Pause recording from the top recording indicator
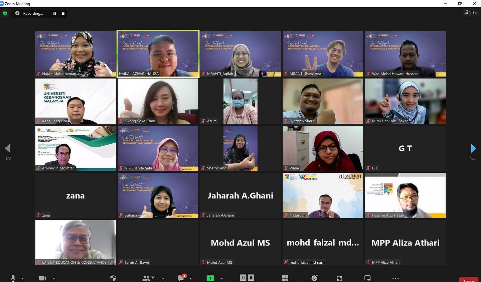Viewport: 481px width, 282px height. tap(55, 13)
